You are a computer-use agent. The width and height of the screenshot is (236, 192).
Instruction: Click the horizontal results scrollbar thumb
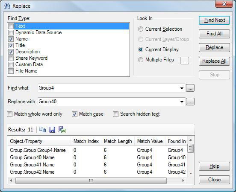[x=91, y=180]
